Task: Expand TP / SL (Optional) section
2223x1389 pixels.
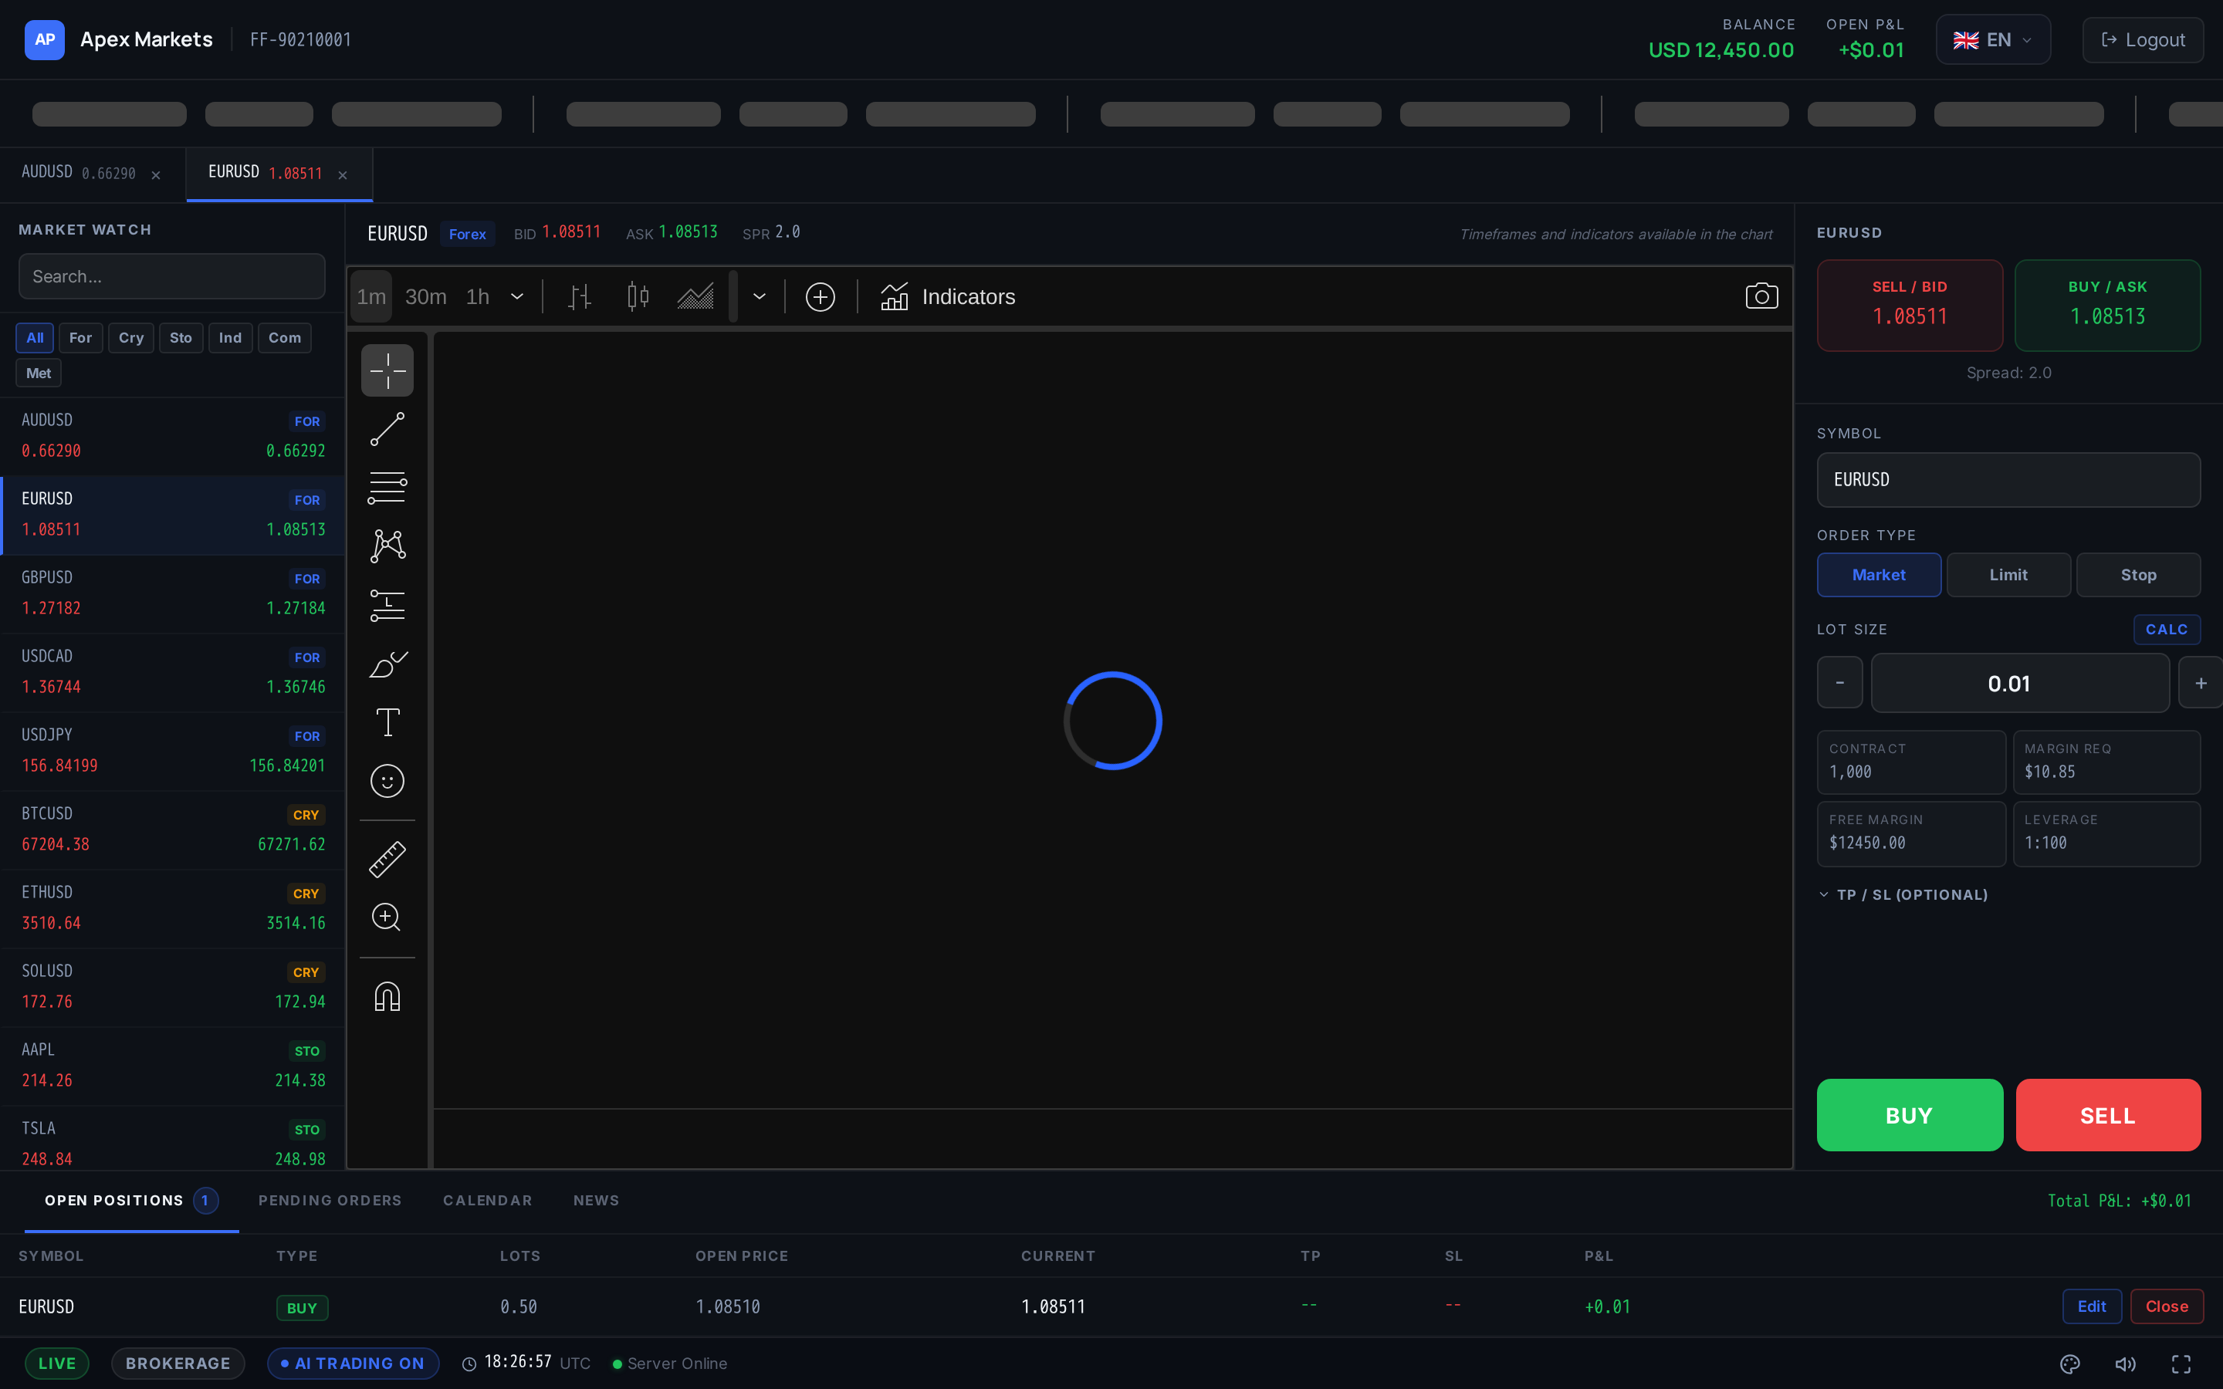Action: tap(1903, 895)
